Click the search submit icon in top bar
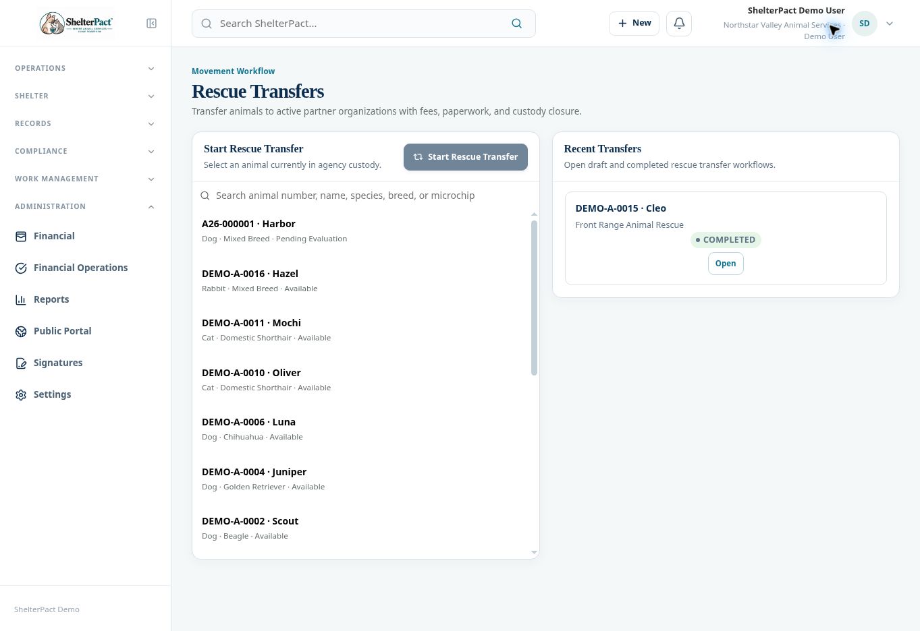The width and height of the screenshot is (920, 631). tap(516, 24)
